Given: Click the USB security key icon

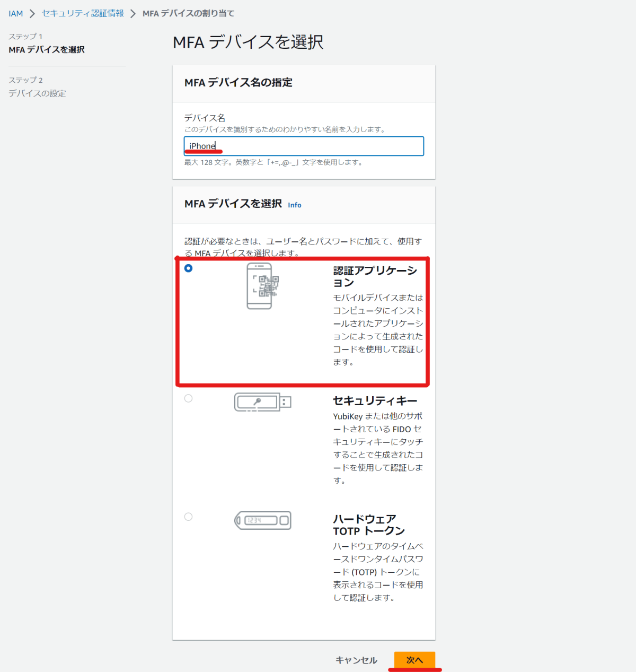Looking at the screenshot, I should point(263,402).
